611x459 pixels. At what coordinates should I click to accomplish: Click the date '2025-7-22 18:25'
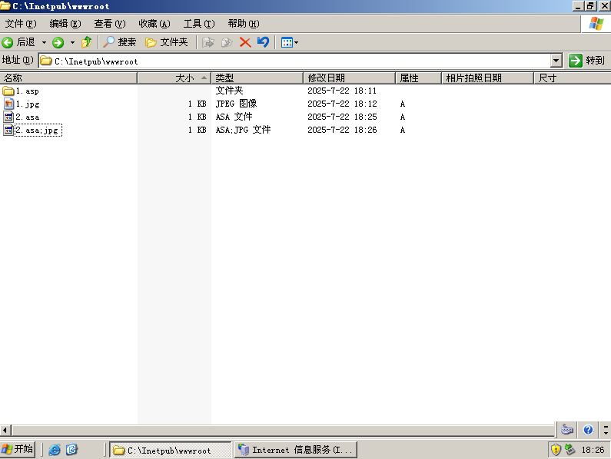click(x=342, y=117)
